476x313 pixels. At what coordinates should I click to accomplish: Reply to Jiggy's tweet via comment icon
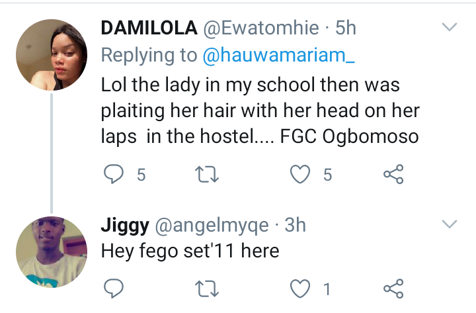click(115, 288)
